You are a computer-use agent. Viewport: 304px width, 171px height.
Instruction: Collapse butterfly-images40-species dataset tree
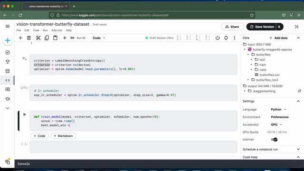coord(245,49)
